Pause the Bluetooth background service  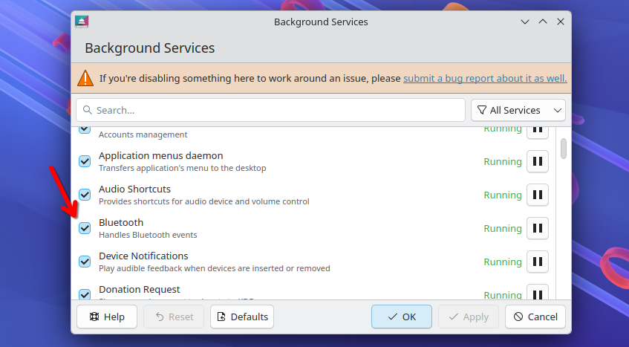538,228
